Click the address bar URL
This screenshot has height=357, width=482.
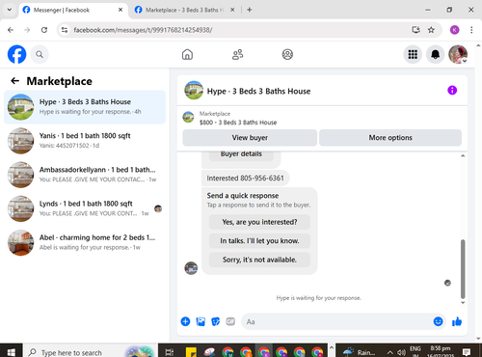coord(143,30)
